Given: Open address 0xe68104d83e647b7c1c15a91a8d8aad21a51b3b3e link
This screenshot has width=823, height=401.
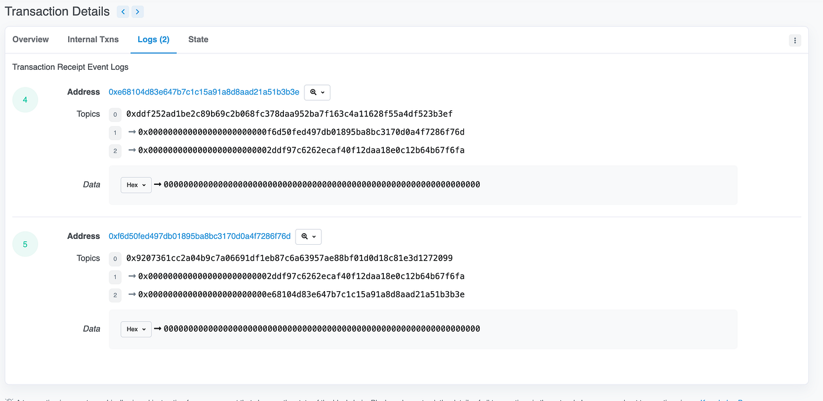Looking at the screenshot, I should click(204, 92).
